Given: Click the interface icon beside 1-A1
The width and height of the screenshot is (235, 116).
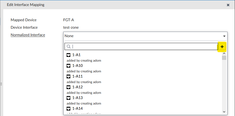Looking at the screenshot, I should coord(69,55).
